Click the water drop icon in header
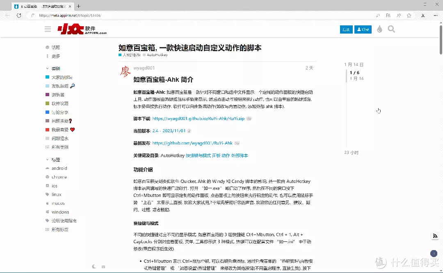This screenshot has height=273, width=443. (379, 29)
